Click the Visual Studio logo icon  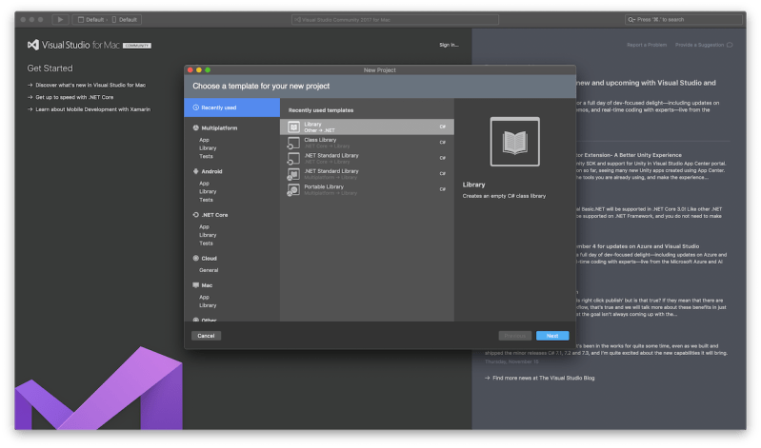(33, 45)
